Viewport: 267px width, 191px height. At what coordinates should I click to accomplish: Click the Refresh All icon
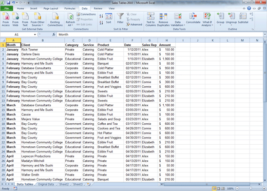70,17
